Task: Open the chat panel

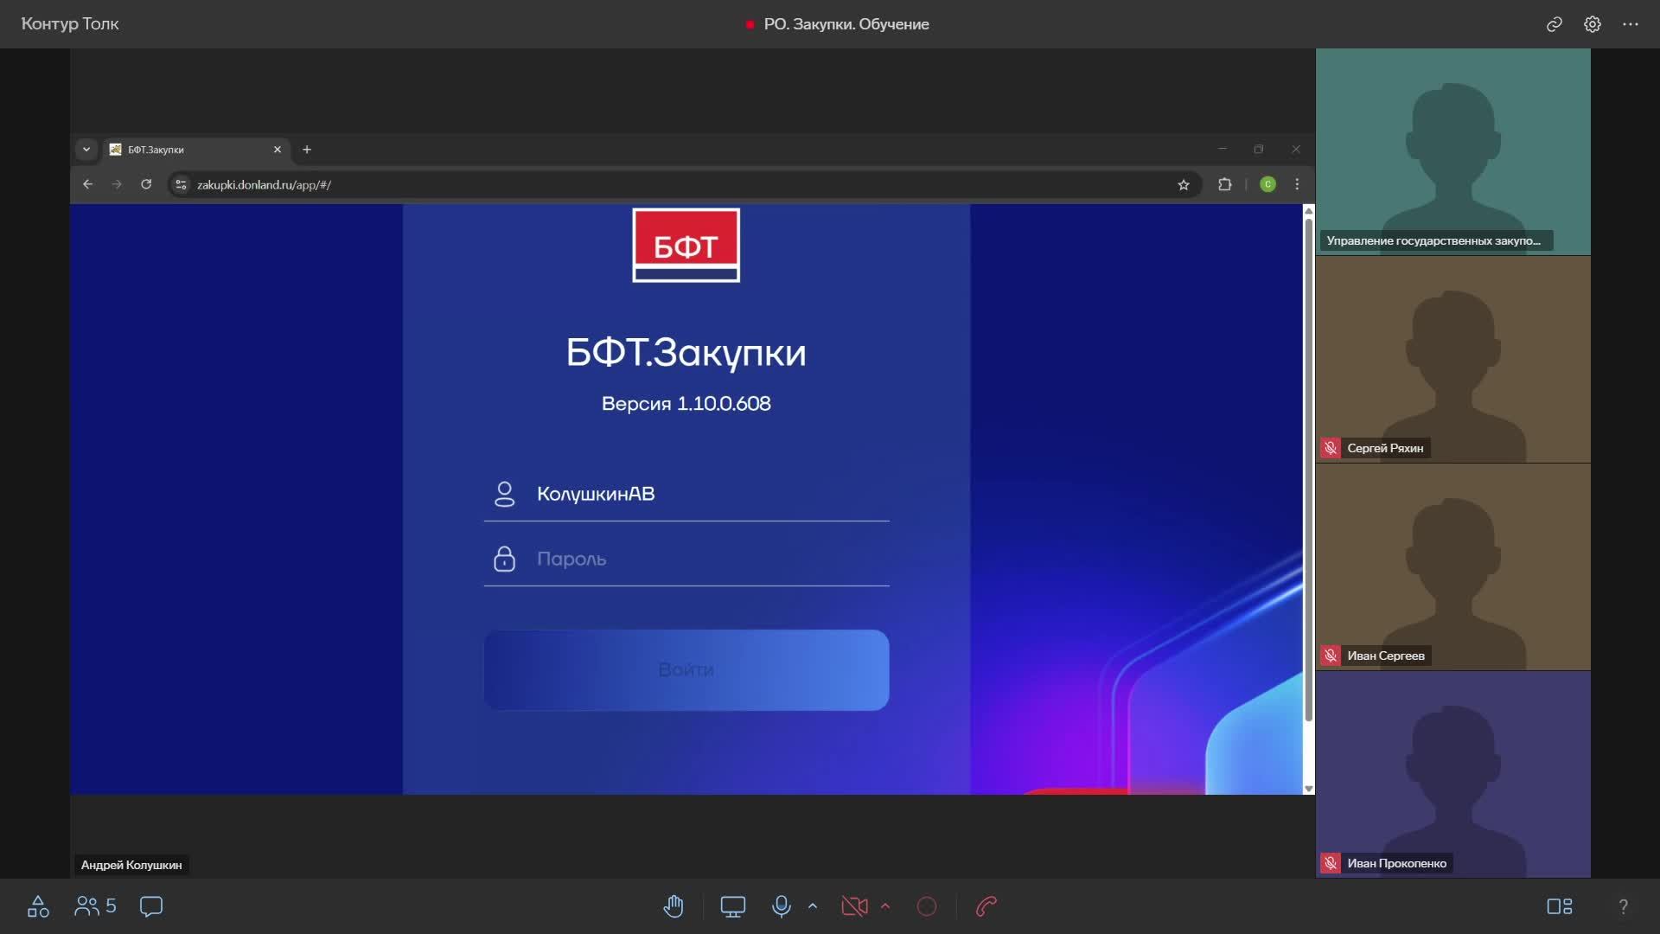Action: click(151, 906)
